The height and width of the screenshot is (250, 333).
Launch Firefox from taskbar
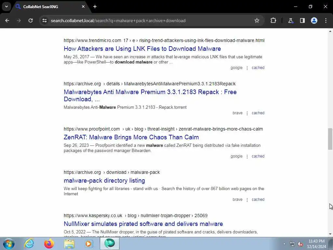[49, 243]
